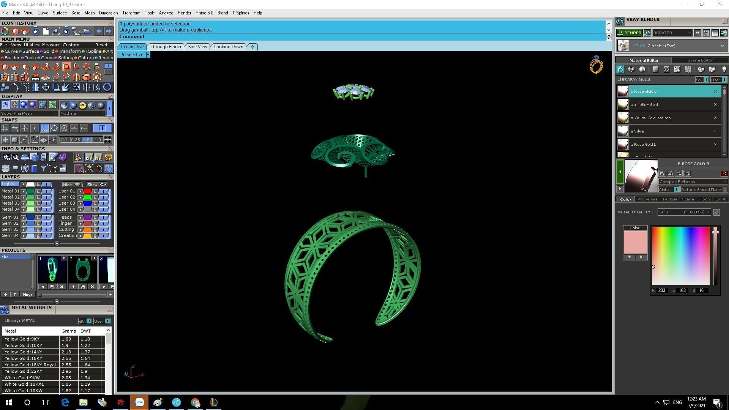Open the Super Fine Mesh dropdown
The width and height of the screenshot is (729, 410).
[x=29, y=114]
